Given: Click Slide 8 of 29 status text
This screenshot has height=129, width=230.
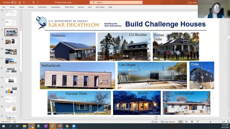Looking at the screenshot, I should pyautogui.click(x=6, y=122).
